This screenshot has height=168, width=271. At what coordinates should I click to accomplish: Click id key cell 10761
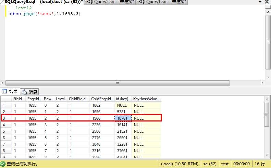point(123,118)
